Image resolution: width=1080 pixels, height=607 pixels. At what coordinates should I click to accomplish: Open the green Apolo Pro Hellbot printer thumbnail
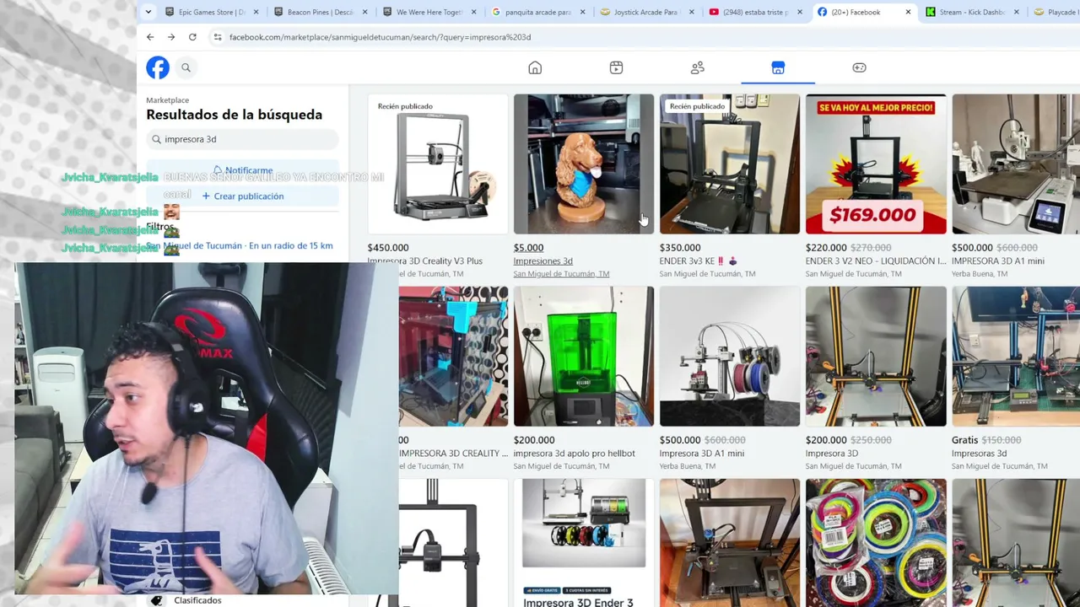coord(584,357)
